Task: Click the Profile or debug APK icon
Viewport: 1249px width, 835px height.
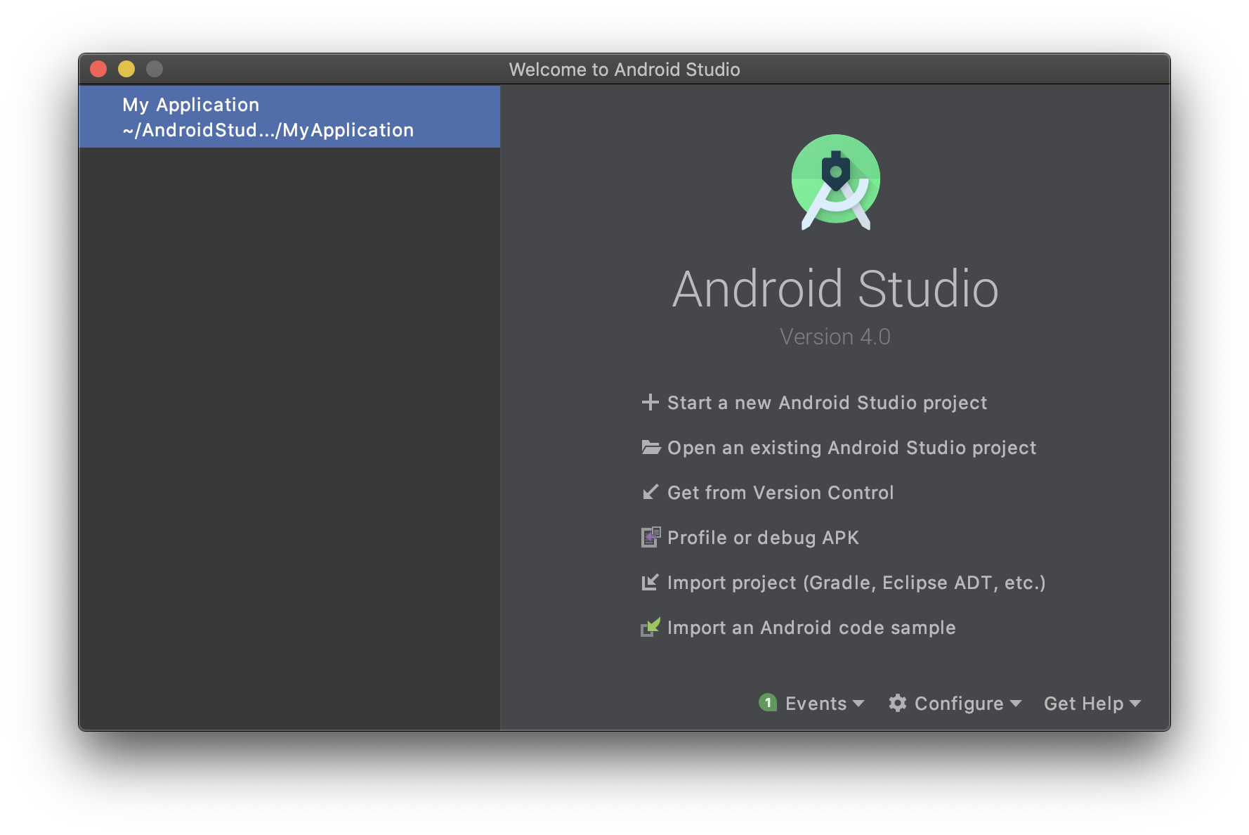Action: pyautogui.click(x=650, y=537)
